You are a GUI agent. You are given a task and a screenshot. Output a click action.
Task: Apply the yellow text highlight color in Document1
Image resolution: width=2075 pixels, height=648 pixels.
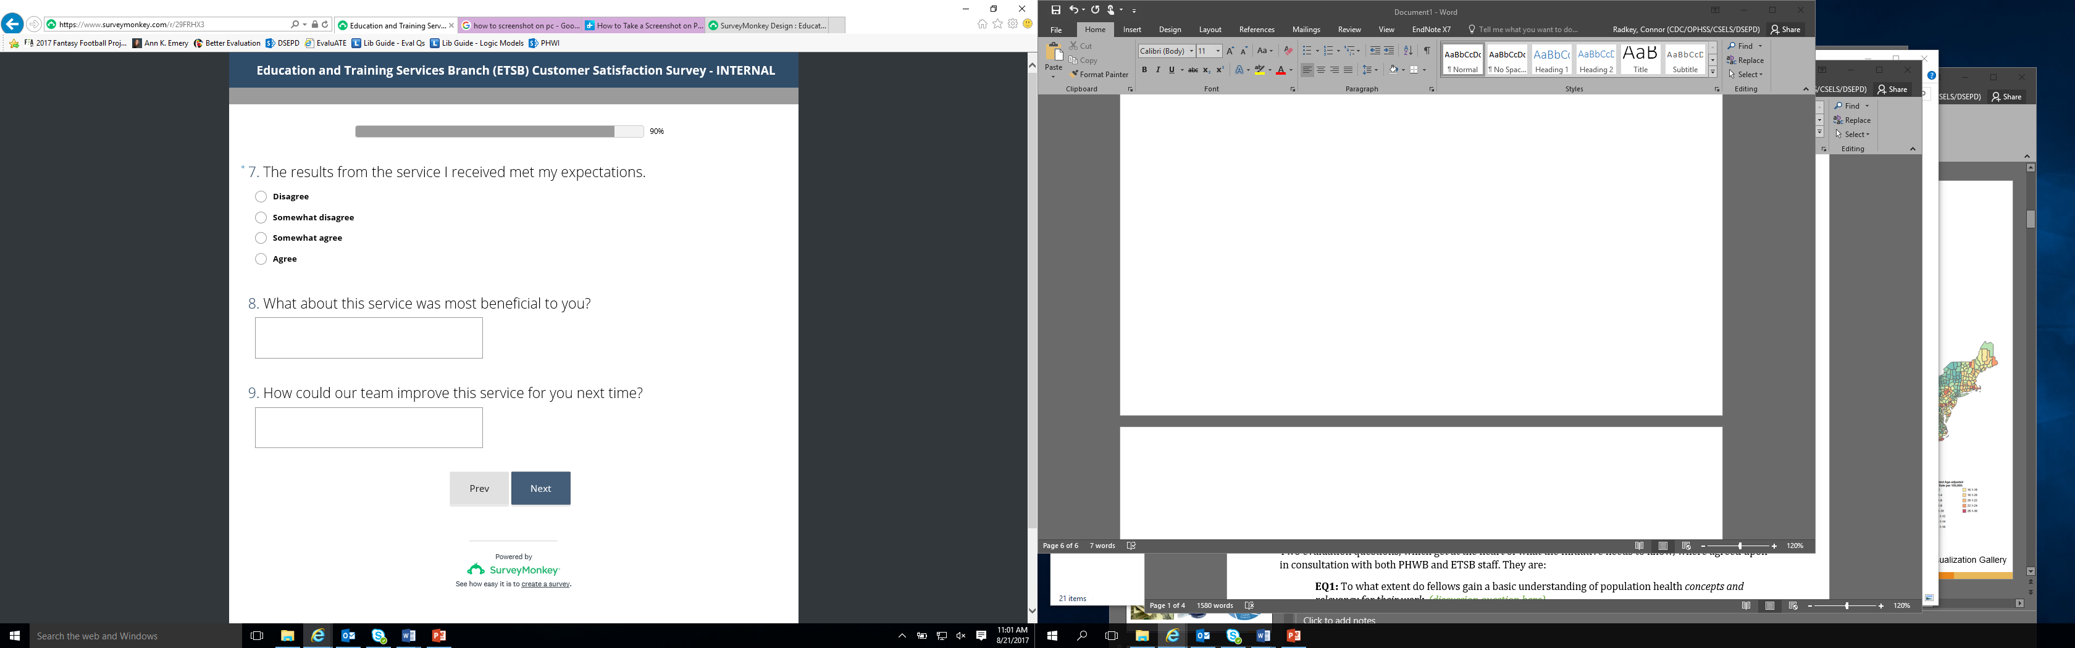click(x=1259, y=70)
